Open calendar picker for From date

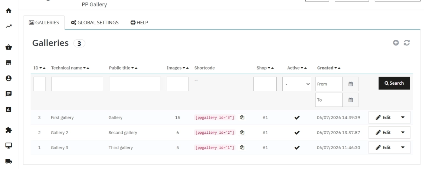tap(351, 84)
